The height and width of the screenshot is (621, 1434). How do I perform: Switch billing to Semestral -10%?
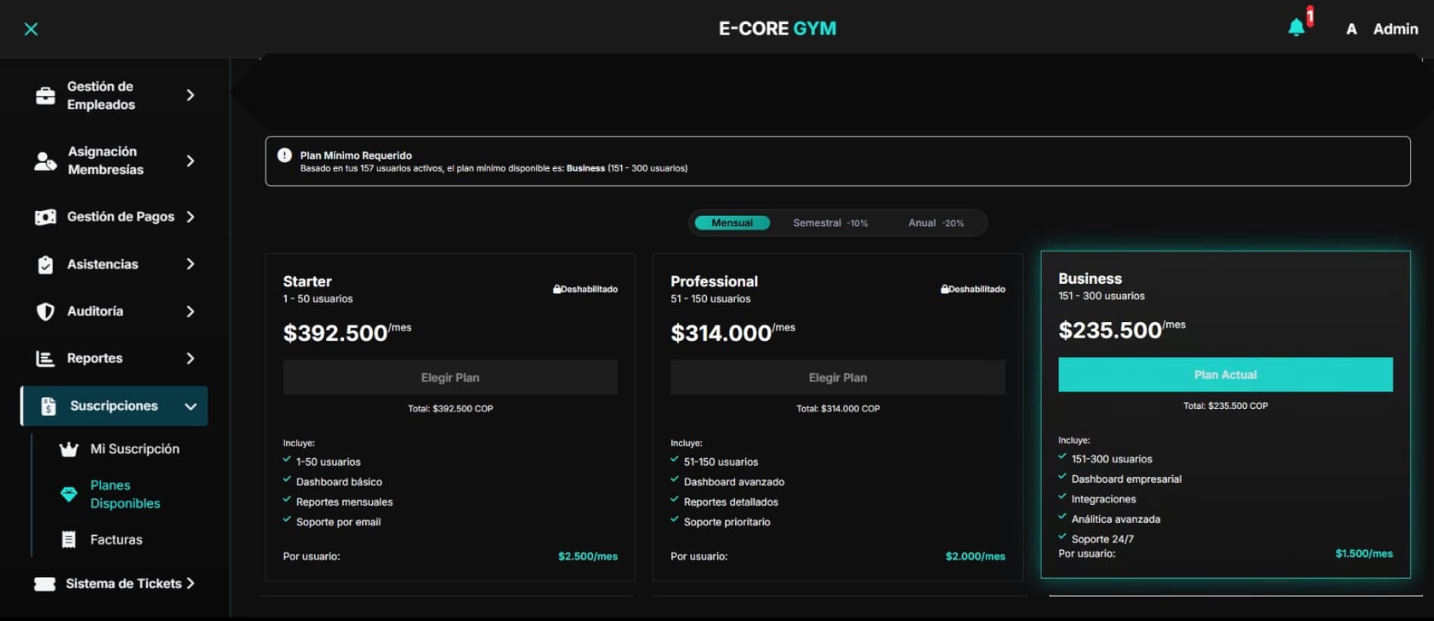point(830,223)
